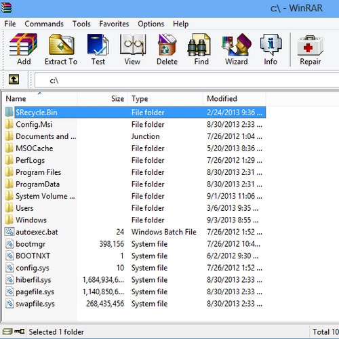Click the Delete recycle toolbar icon
The image size is (339, 339).
[x=167, y=45]
